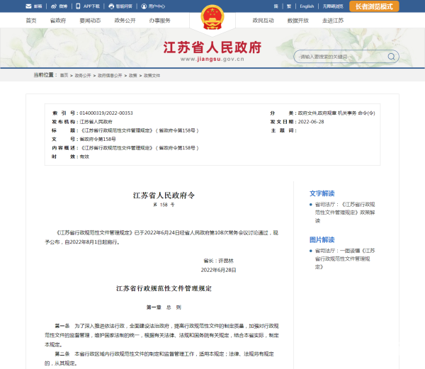Click 政府信息公开 in the breadcrumb
The width and height of the screenshot is (425, 369).
click(x=110, y=76)
